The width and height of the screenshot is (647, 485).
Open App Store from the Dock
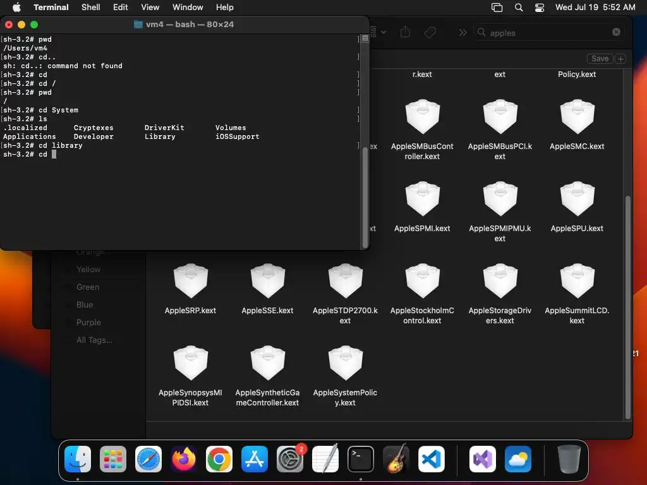pos(255,459)
